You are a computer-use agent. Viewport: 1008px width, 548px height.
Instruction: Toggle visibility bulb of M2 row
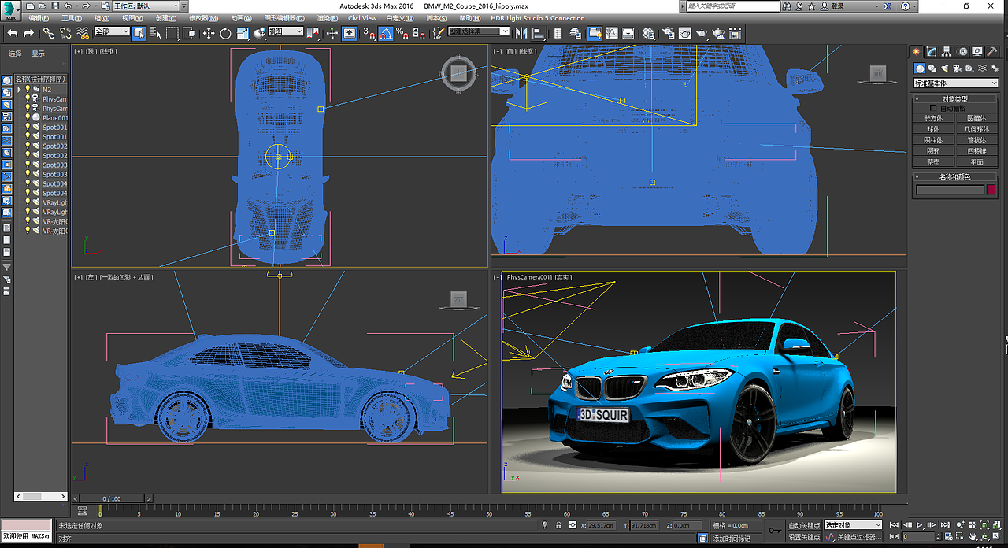click(x=28, y=89)
